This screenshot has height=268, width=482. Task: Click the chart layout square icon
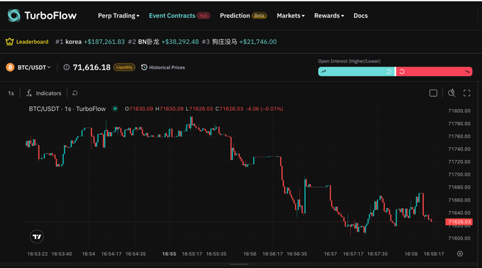point(433,93)
